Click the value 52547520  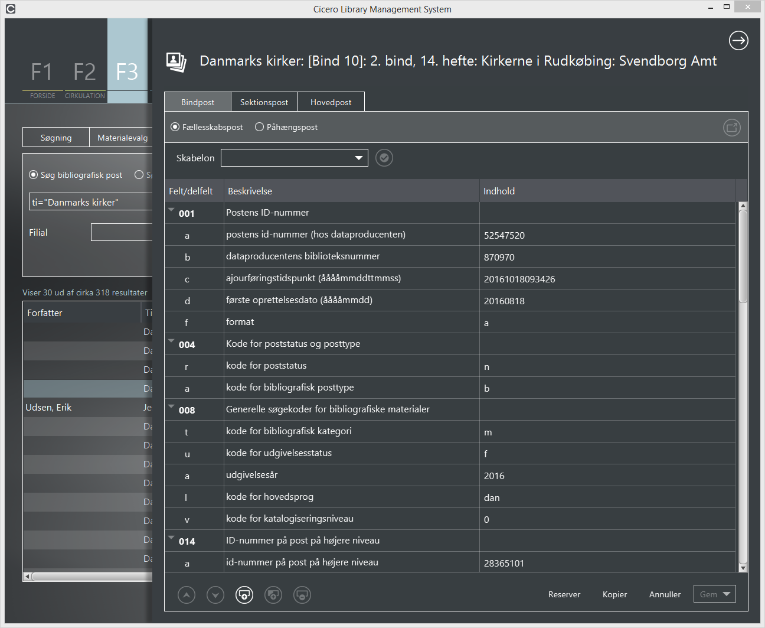504,235
